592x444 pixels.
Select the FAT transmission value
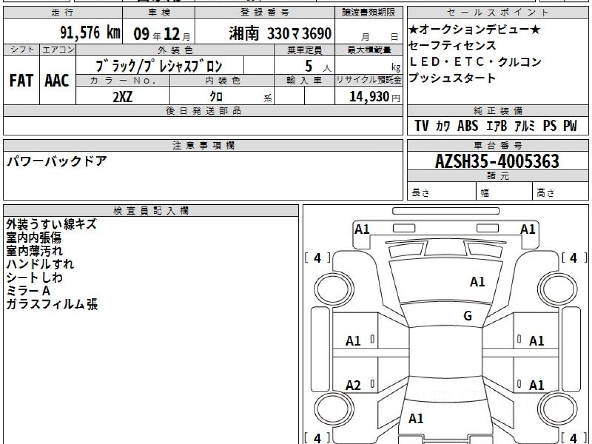click(x=21, y=80)
